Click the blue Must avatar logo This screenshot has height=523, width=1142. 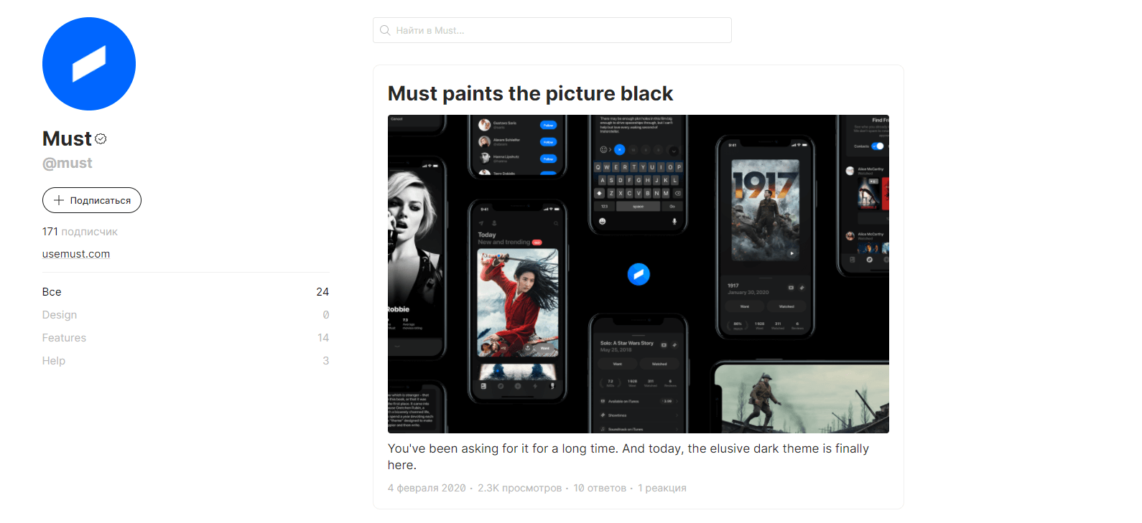[x=89, y=64]
